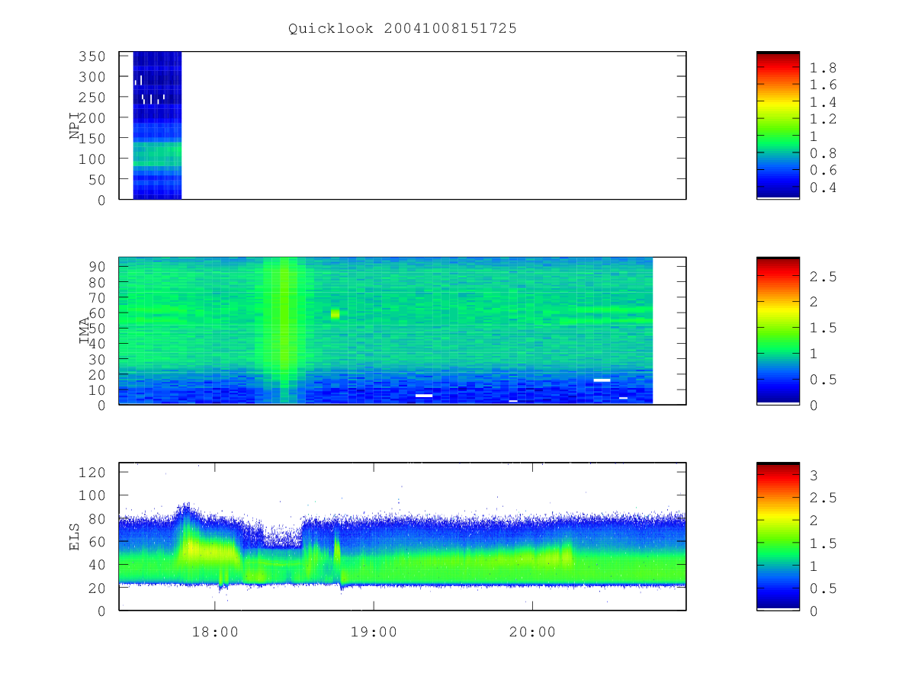Click the 0.4 value on NPI colorbar
The width and height of the screenshot is (915, 686).
[x=823, y=188]
